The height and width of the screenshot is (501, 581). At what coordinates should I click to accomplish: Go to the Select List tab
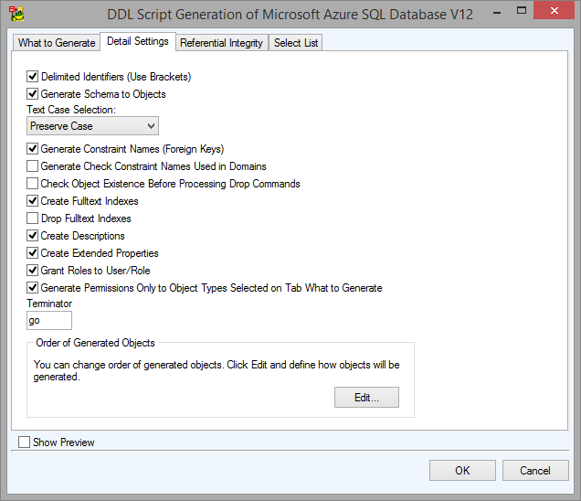[x=295, y=43]
